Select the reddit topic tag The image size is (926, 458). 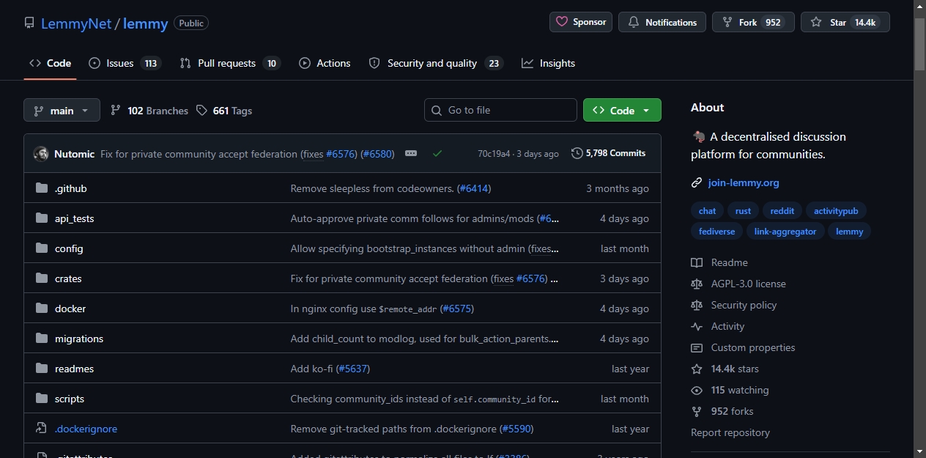tap(782, 210)
